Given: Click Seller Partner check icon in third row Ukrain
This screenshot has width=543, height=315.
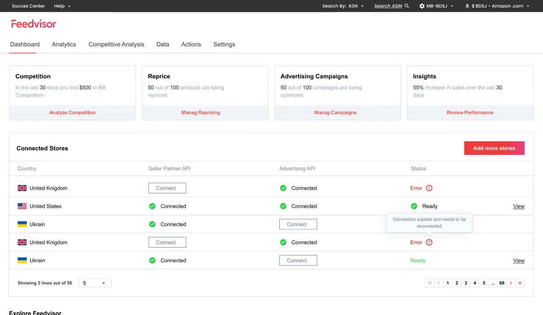Looking at the screenshot, I should [x=152, y=224].
